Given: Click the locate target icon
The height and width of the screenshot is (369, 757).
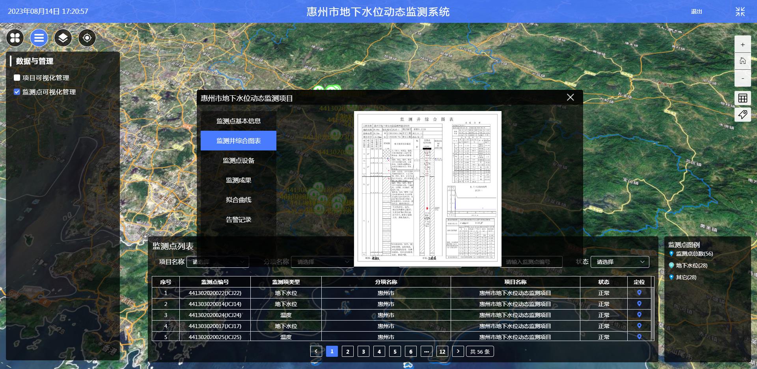Looking at the screenshot, I should pyautogui.click(x=87, y=38).
